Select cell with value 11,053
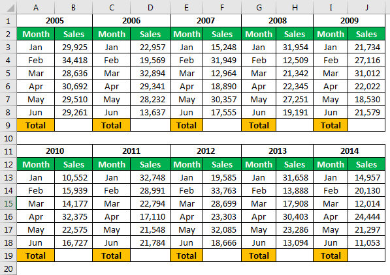This screenshot has height=275, width=390. 366,242
